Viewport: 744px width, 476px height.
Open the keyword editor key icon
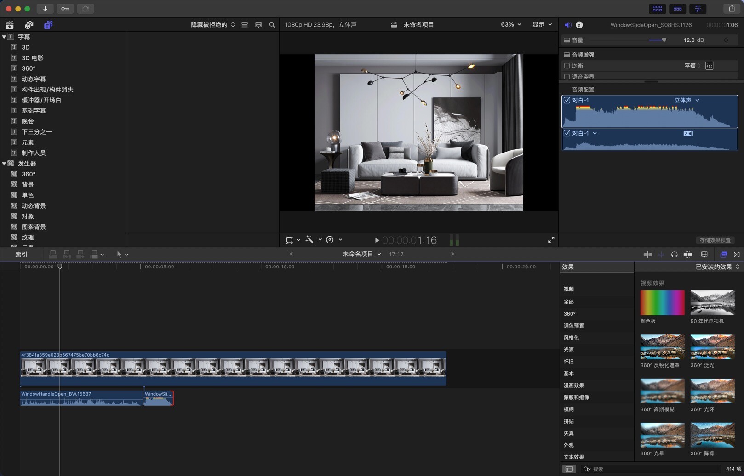pos(65,9)
